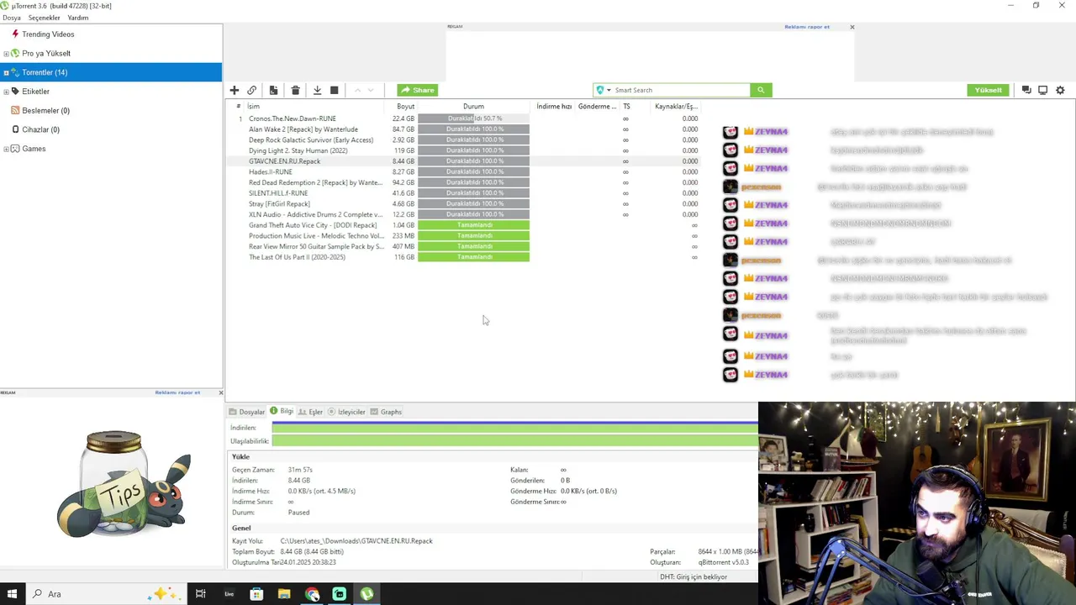Select the Hades.II-RUNE torrent row
Image resolution: width=1076 pixels, height=605 pixels.
[462, 171]
